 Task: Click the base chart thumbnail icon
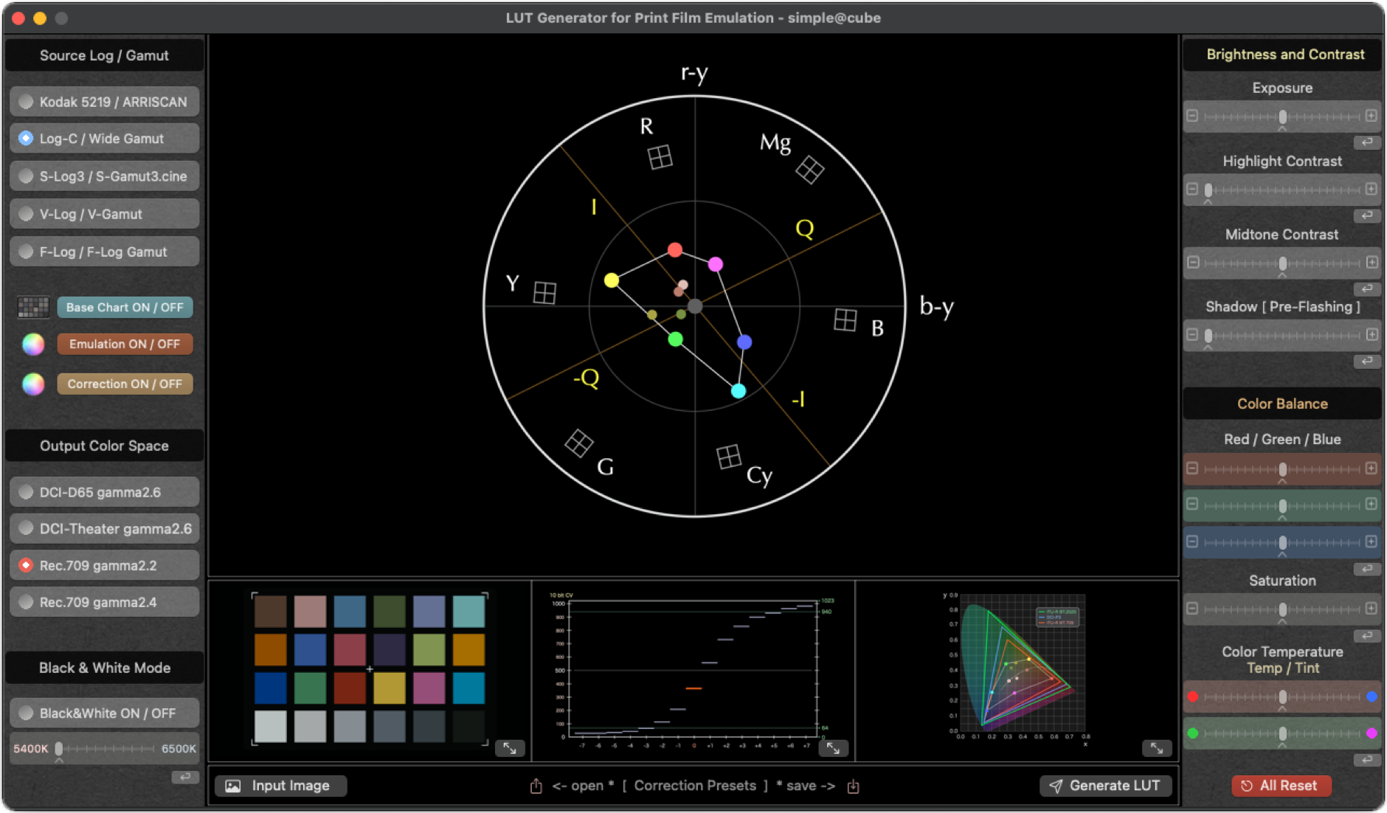tap(32, 307)
